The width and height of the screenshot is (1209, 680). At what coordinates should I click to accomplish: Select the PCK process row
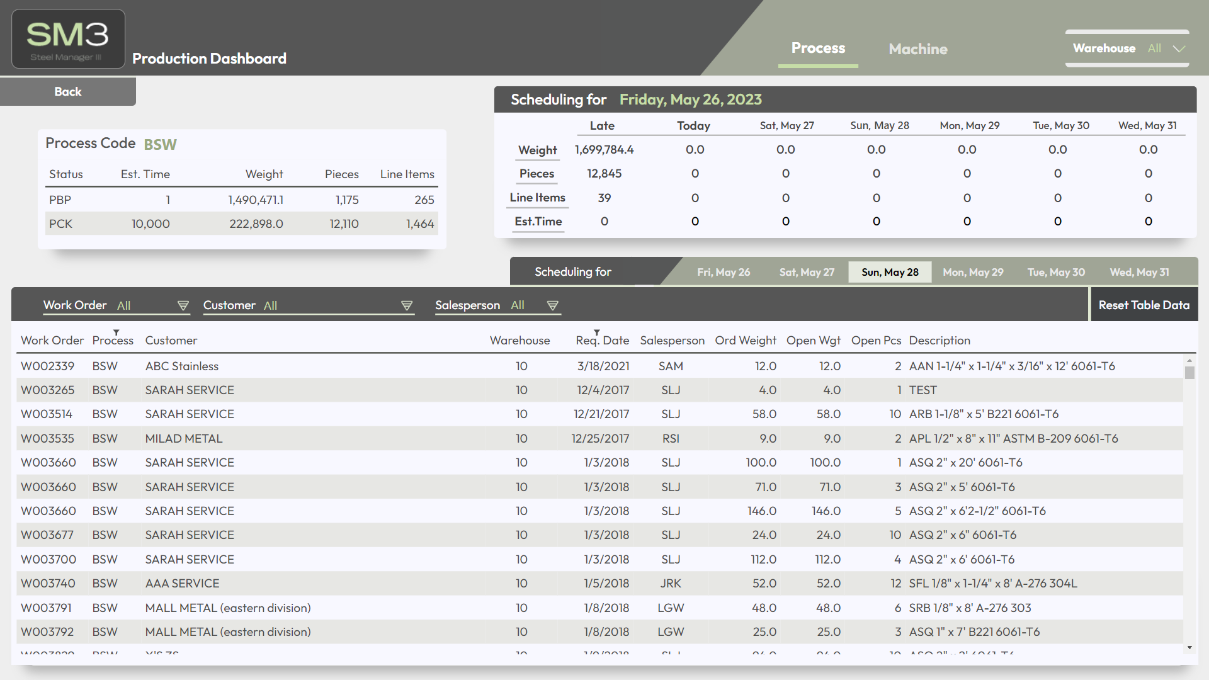click(241, 224)
